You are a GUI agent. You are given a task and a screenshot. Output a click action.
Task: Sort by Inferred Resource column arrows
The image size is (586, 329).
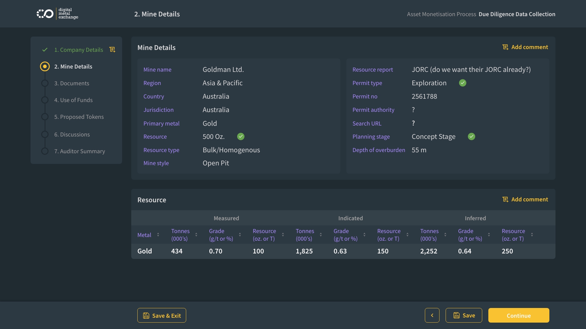532,235
